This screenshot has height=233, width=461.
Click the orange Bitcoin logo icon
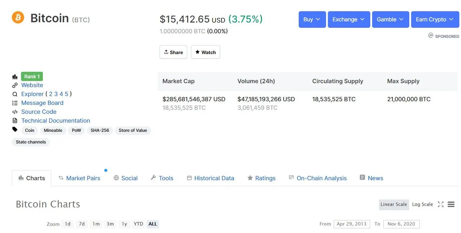click(x=18, y=17)
